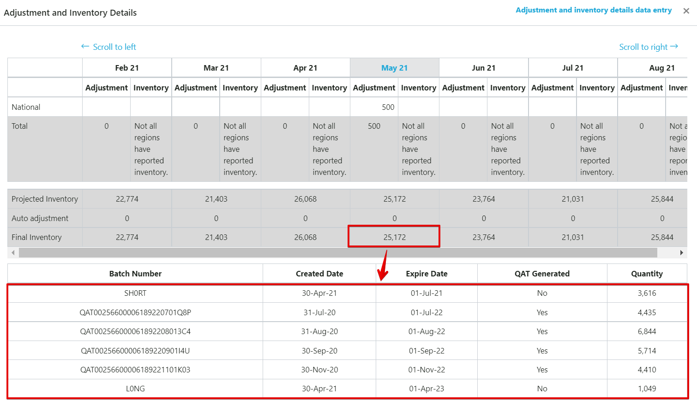Image resolution: width=697 pixels, height=401 pixels.
Task: Click the Projected Inventory row label
Action: pyautogui.click(x=45, y=199)
